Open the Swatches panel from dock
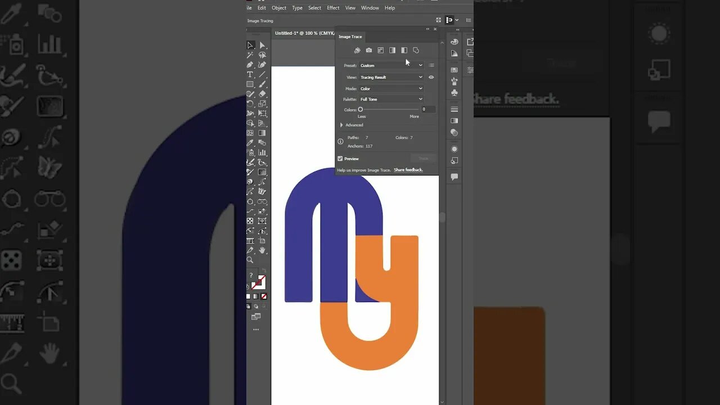The width and height of the screenshot is (720, 405). tap(454, 70)
